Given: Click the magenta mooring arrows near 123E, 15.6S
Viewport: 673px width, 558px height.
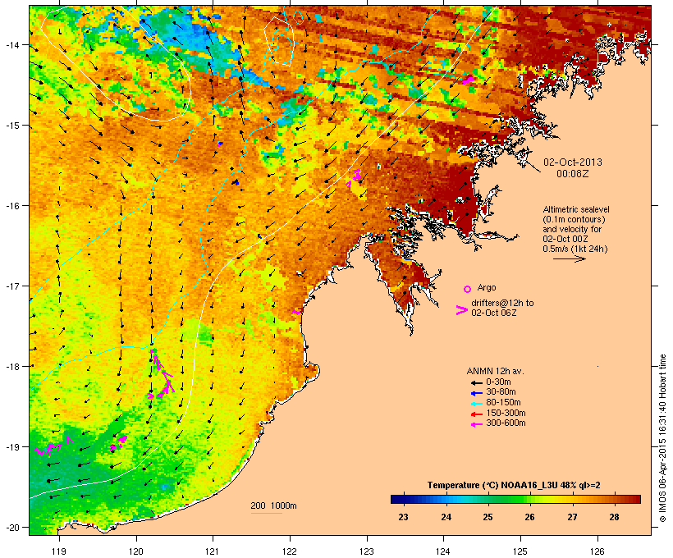Looking at the screenshot, I should coord(355,177).
